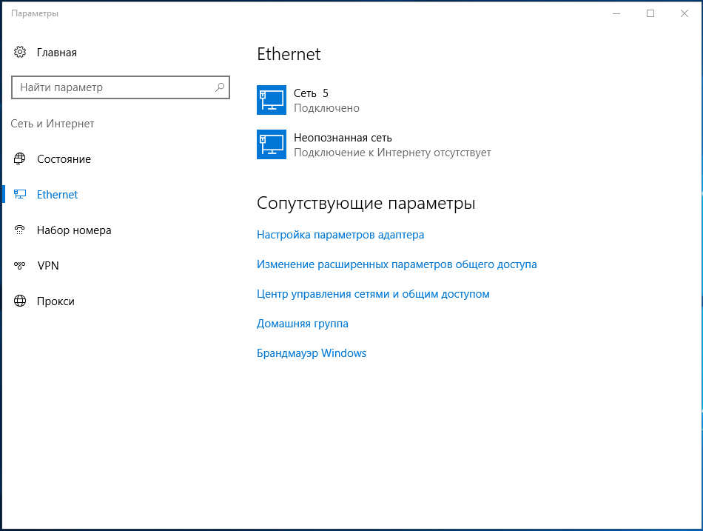Click the magnifier icon in search box
The width and height of the screenshot is (703, 531).
[220, 87]
